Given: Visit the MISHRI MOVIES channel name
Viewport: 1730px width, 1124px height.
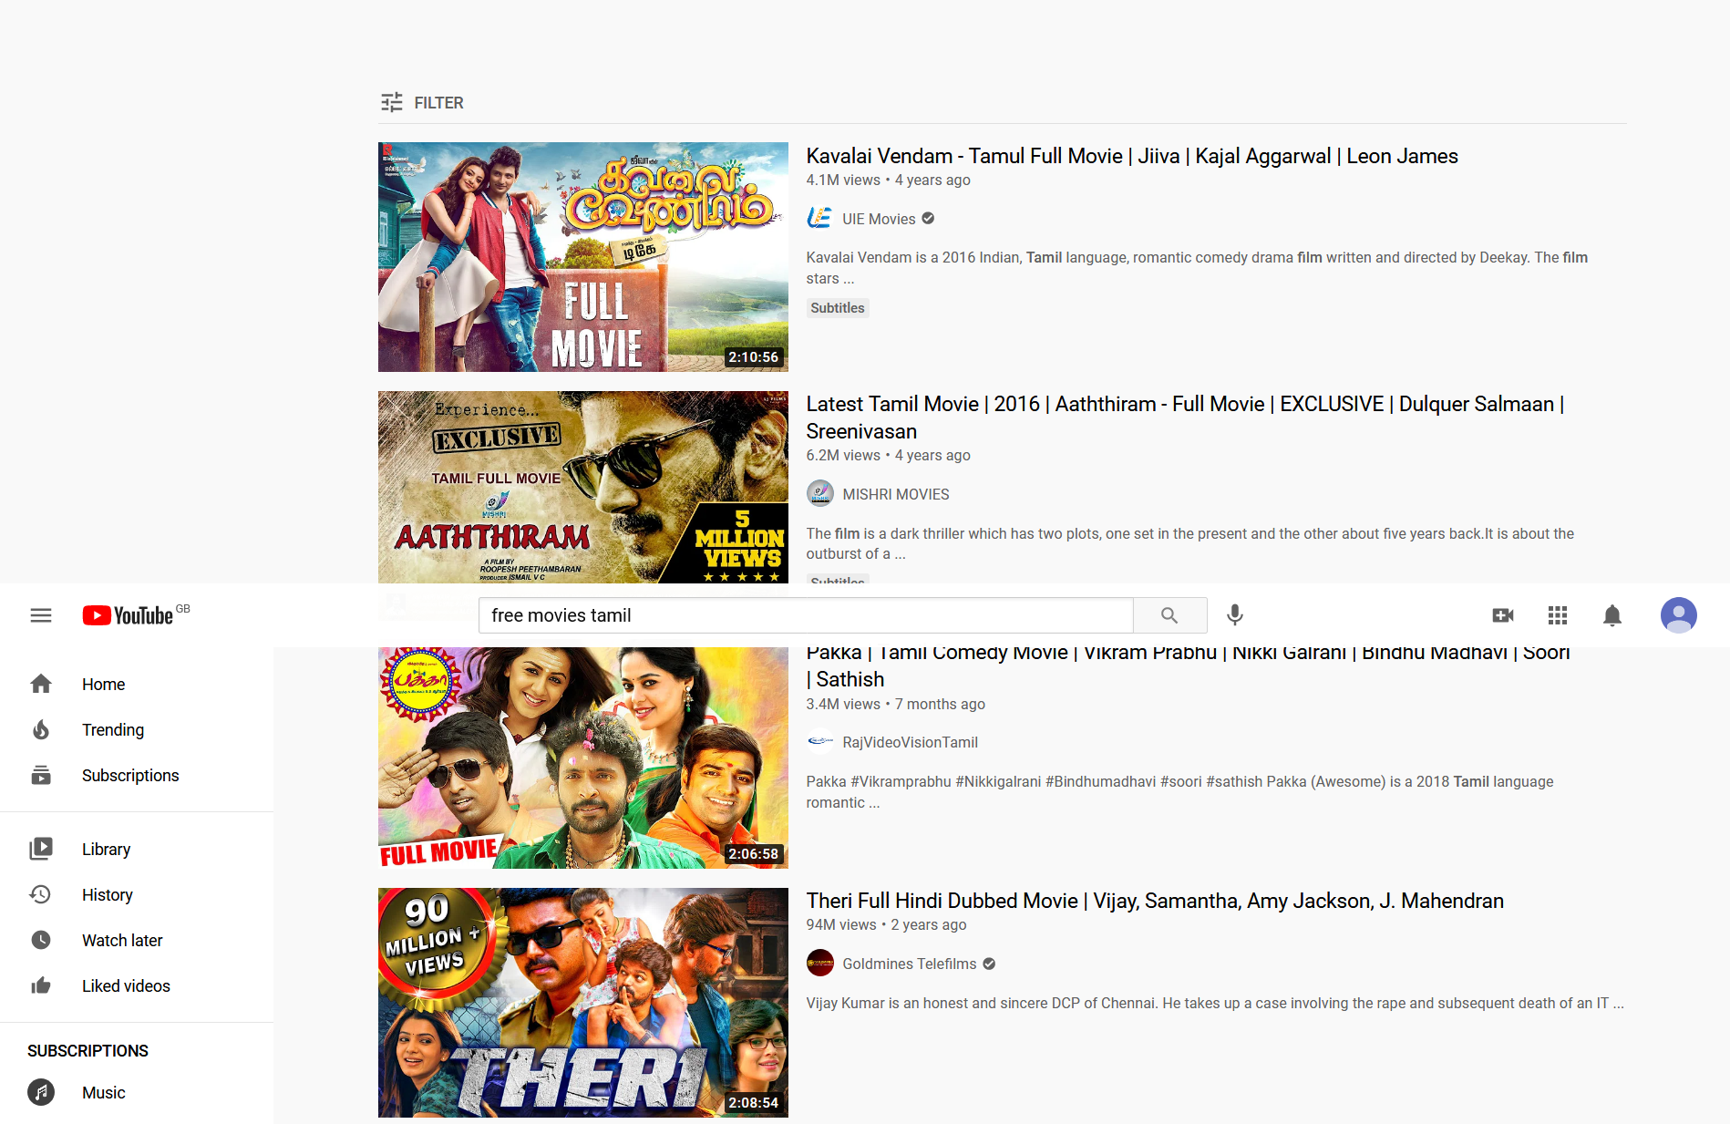Looking at the screenshot, I should [x=896, y=494].
